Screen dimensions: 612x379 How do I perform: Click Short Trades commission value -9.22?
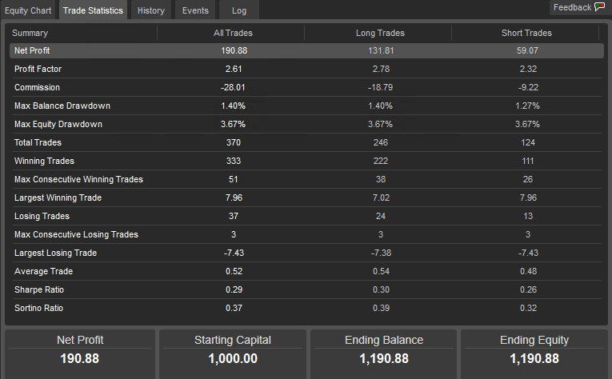(x=528, y=87)
